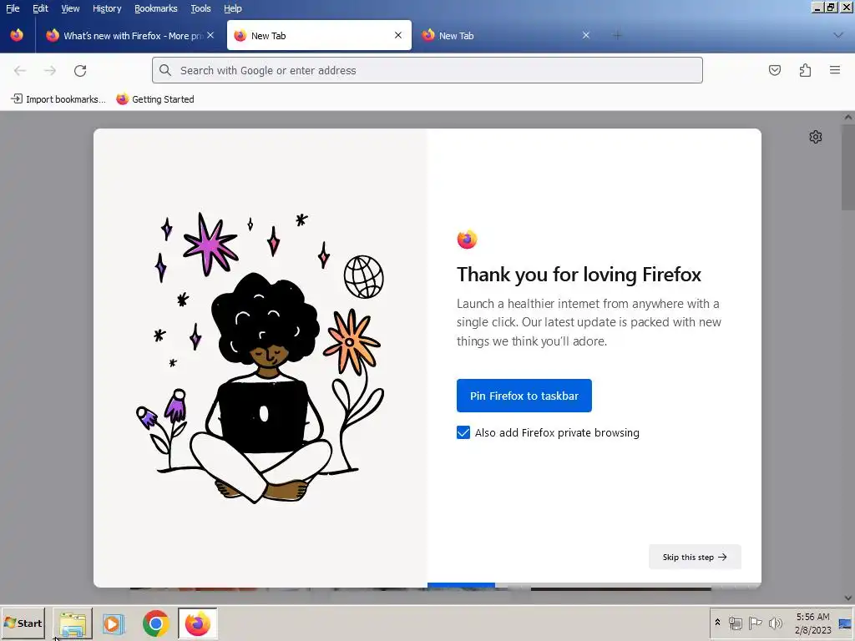The height and width of the screenshot is (641, 855).
Task: Launch Google Chrome from taskbar
Action: pyautogui.click(x=156, y=623)
